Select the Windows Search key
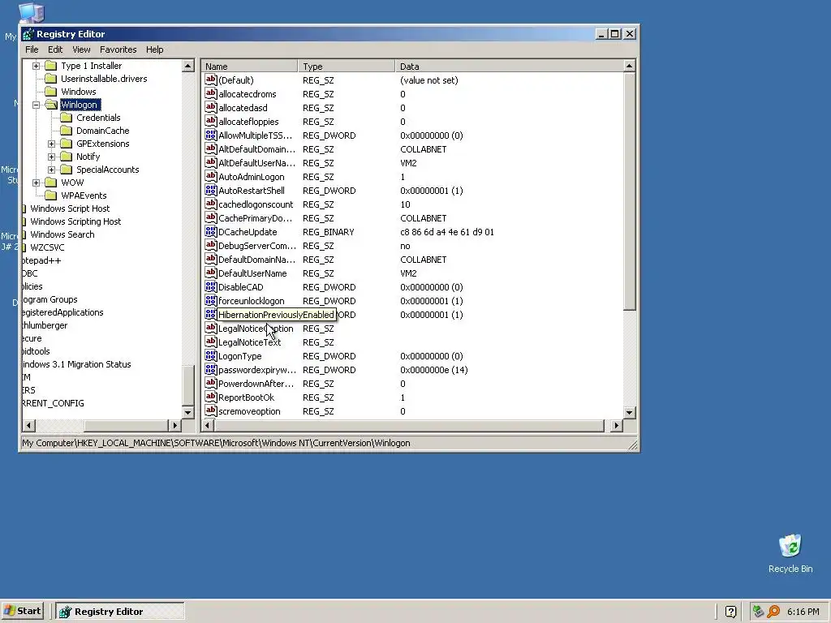 [x=62, y=234]
